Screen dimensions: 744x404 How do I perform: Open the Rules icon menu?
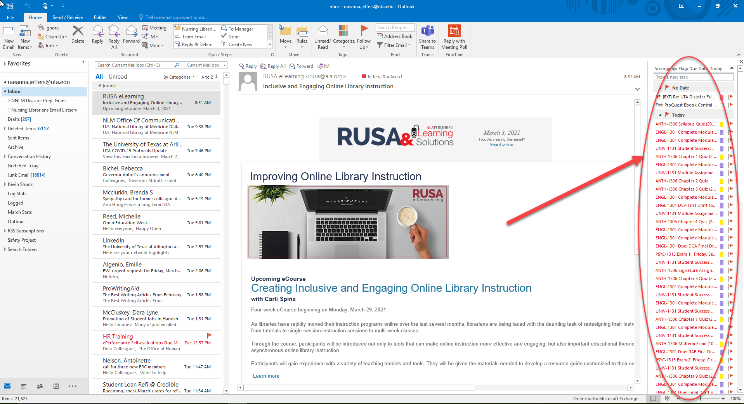tap(302, 37)
